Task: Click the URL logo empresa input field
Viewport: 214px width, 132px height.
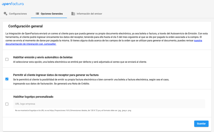Action: [x=109, y=104]
